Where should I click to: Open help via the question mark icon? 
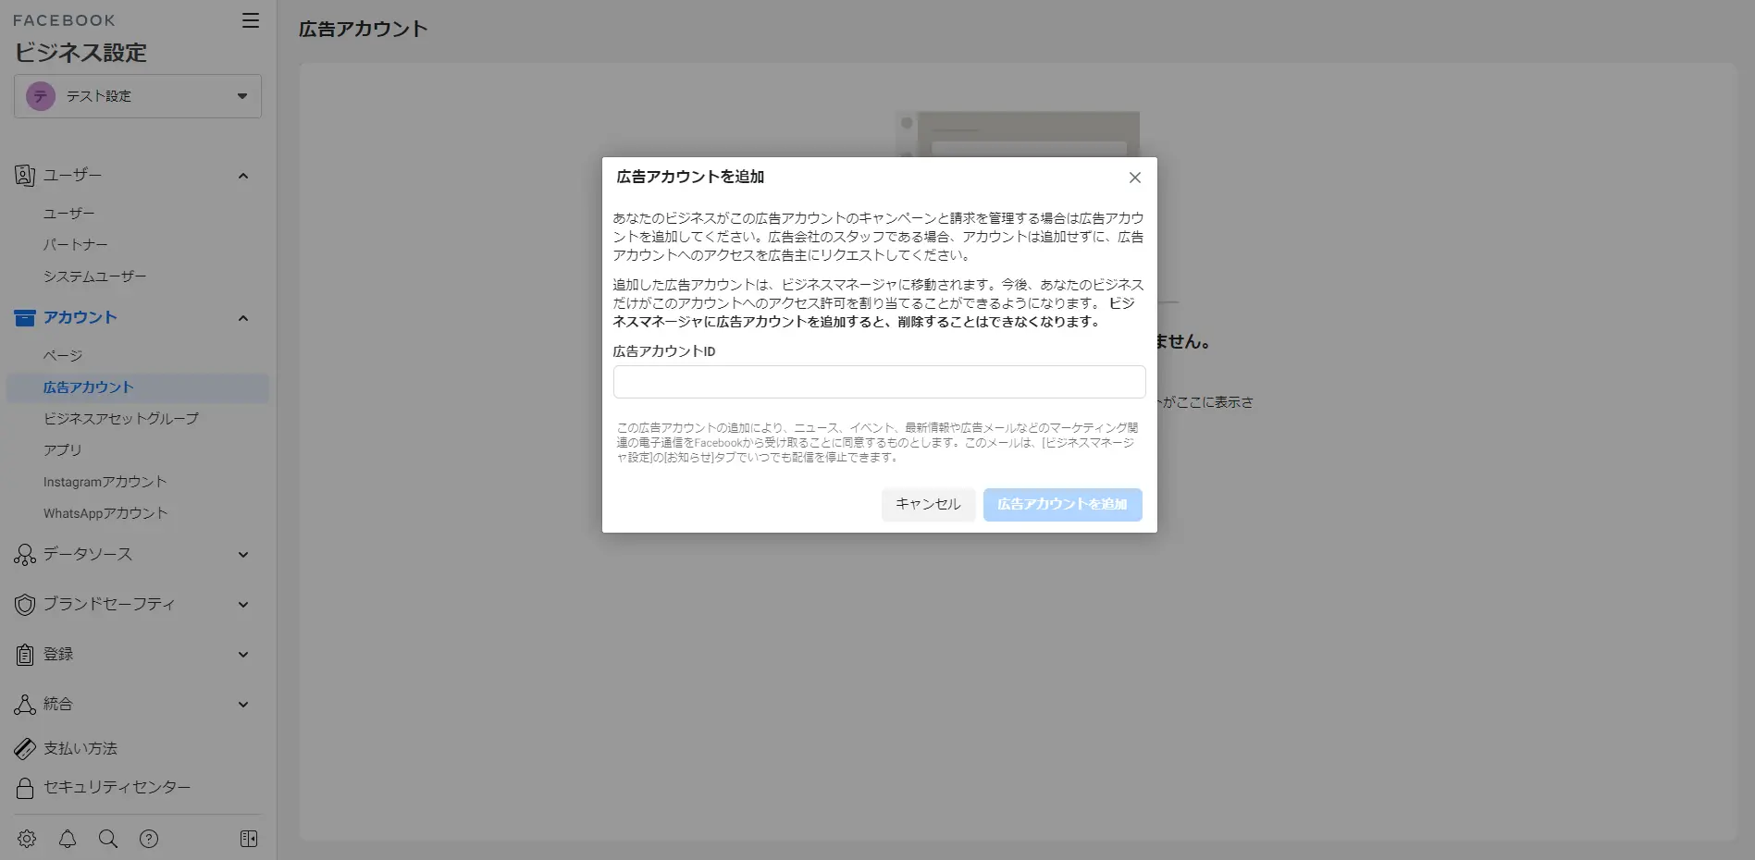coord(149,839)
